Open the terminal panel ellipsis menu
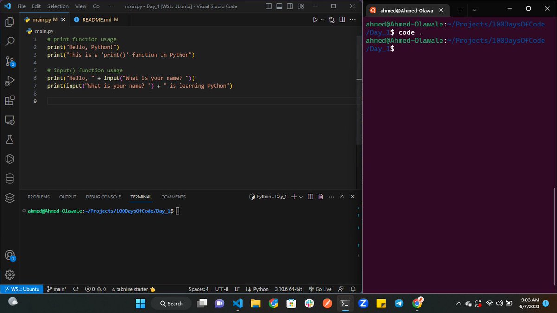Viewport: 557px width, 313px height. (331, 197)
